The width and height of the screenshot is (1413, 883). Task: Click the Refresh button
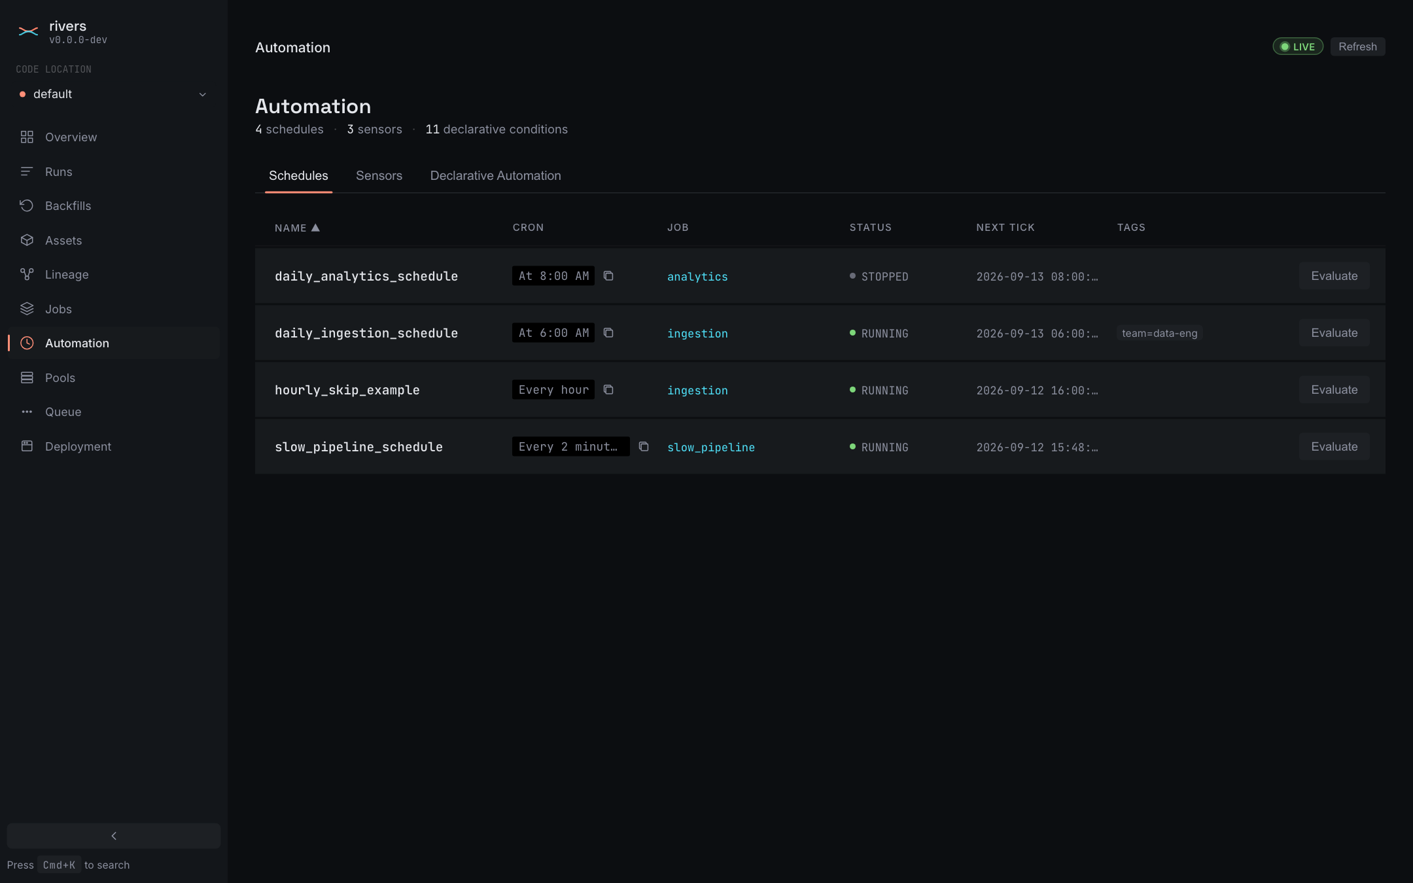click(1357, 46)
